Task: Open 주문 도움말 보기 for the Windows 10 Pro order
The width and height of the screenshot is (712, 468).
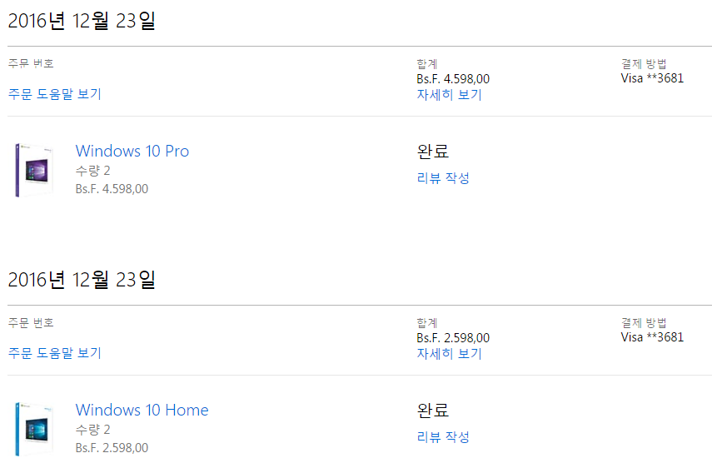Action: (x=55, y=94)
